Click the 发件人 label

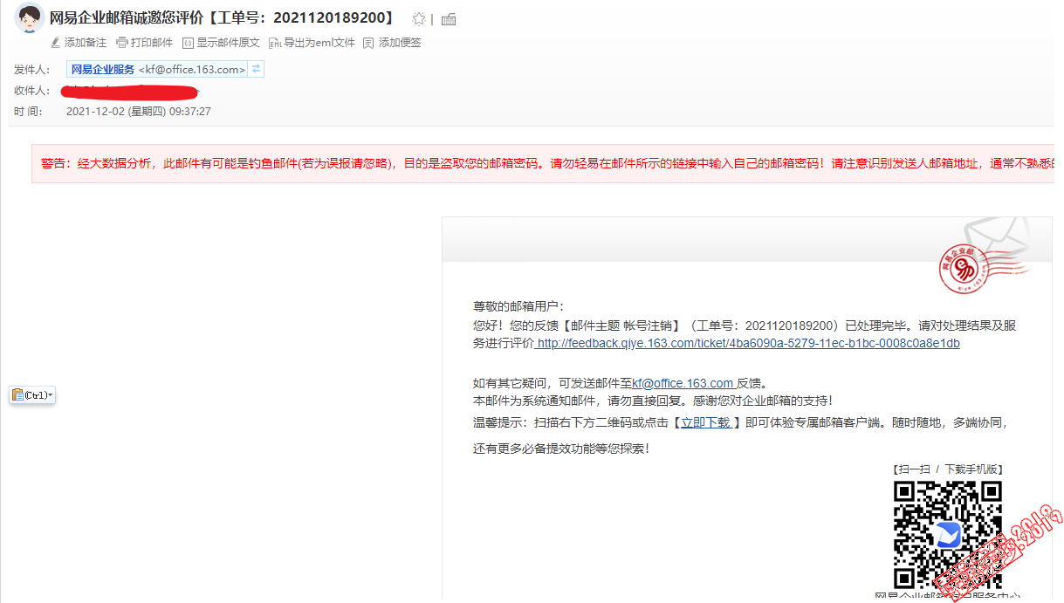tap(32, 70)
